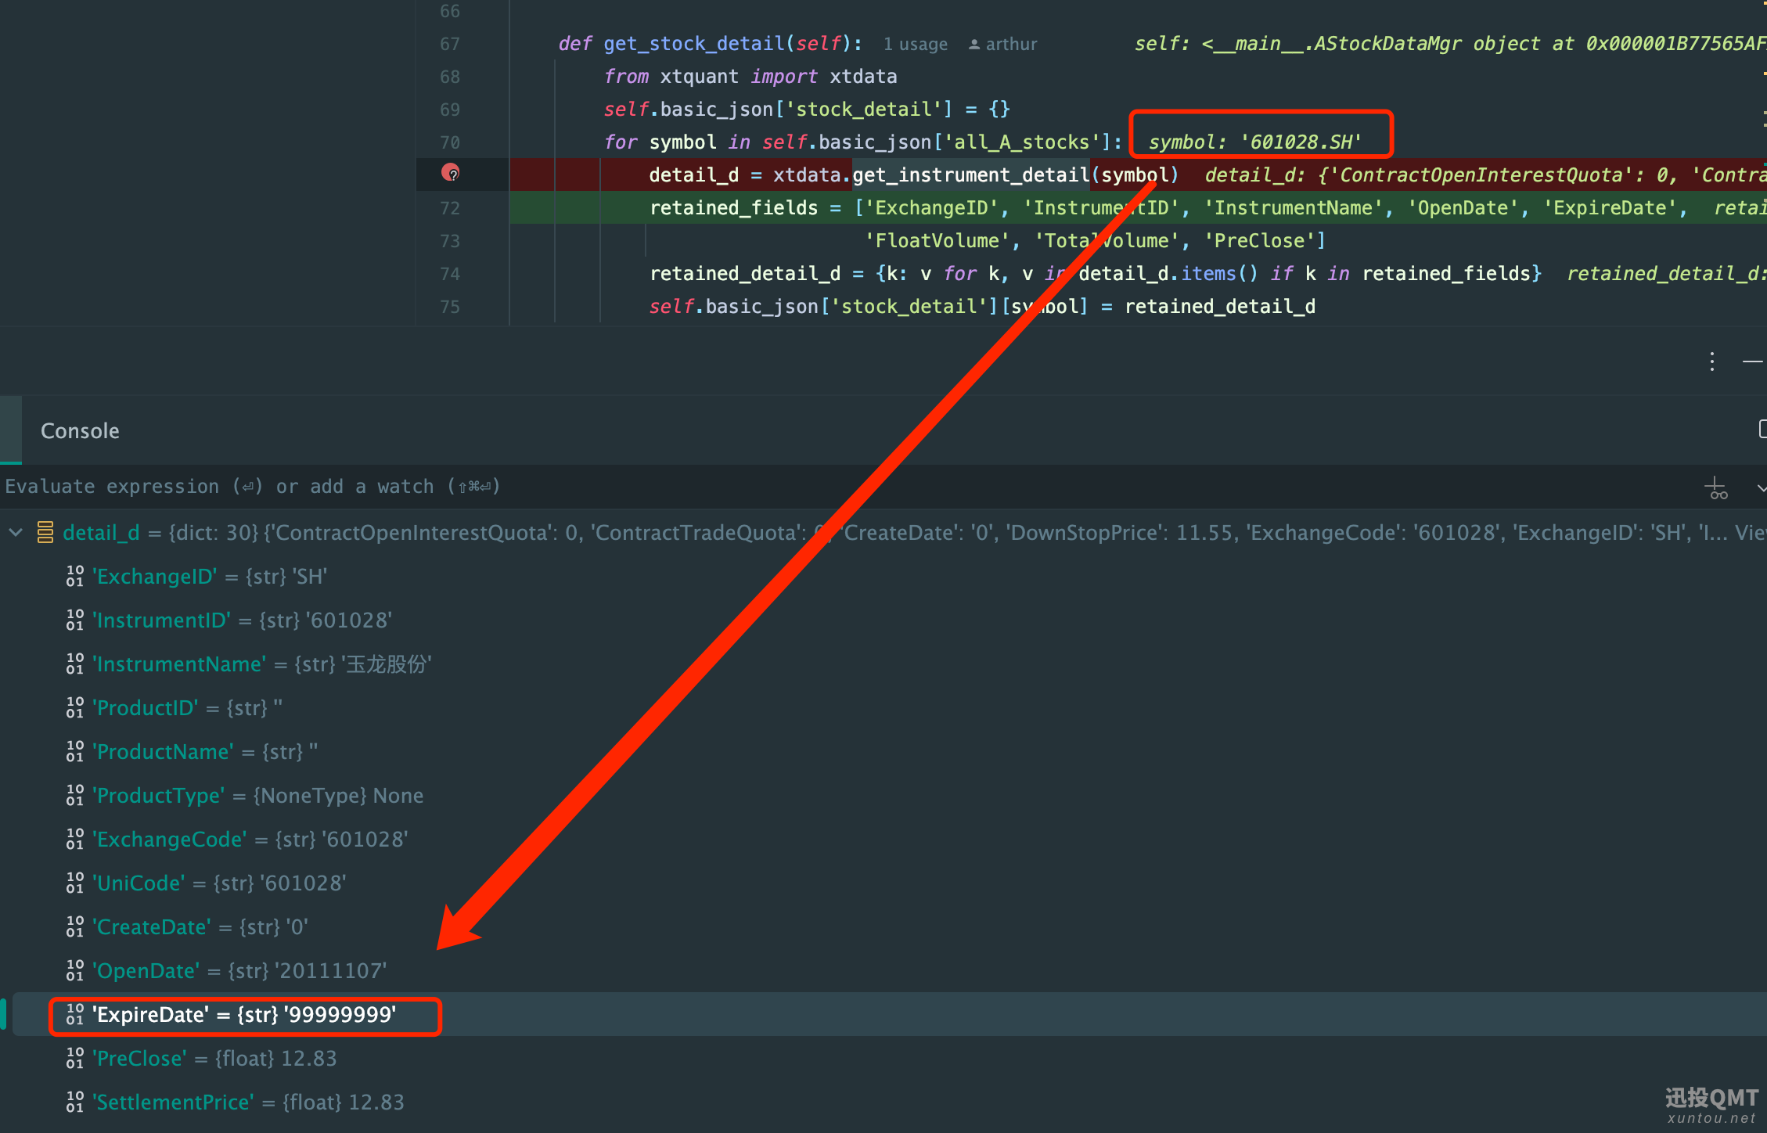Click the get_stock_detail function name
The width and height of the screenshot is (1767, 1133).
click(694, 44)
